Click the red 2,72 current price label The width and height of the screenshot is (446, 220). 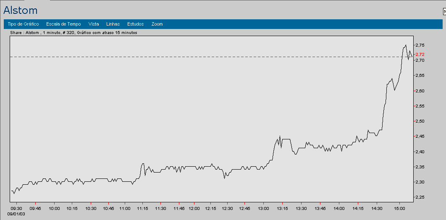pos(420,54)
